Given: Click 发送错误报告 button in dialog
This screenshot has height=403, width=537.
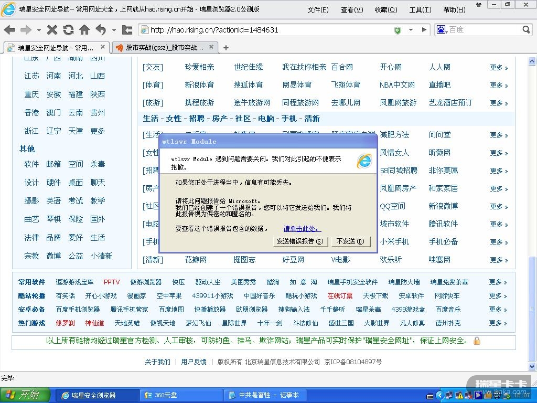Looking at the screenshot, I should (x=300, y=241).
